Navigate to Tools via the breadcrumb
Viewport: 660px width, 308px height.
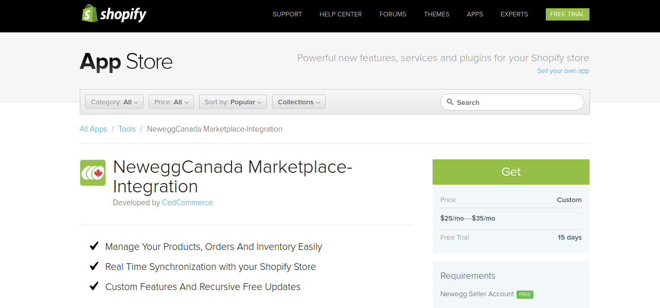[x=127, y=129]
